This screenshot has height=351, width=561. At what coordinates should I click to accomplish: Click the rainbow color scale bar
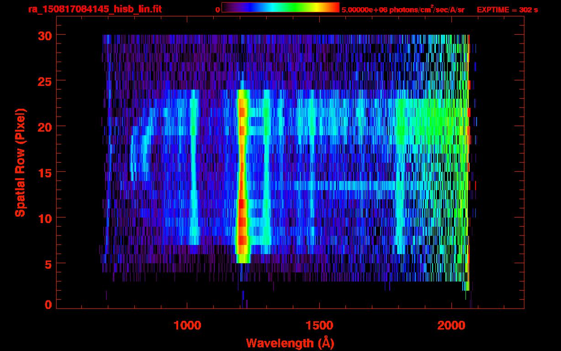[280, 7]
